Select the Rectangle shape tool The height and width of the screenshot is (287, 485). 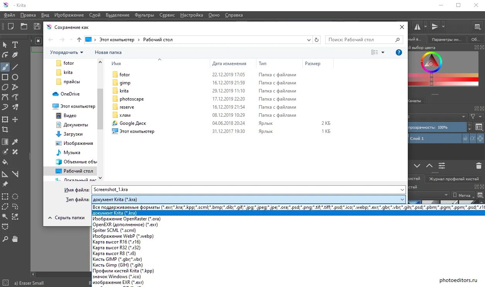click(x=5, y=77)
